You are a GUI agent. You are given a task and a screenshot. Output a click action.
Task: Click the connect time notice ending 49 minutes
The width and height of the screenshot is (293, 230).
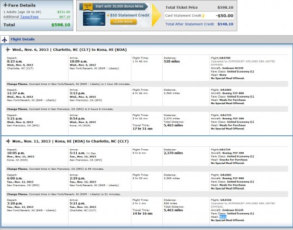[147, 169]
